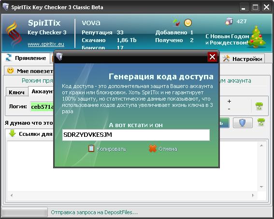Click status text Отправка запроса на DepositFiles

click(x=94, y=212)
